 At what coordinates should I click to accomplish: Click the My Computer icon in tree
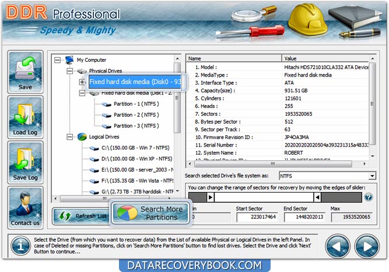(x=70, y=60)
